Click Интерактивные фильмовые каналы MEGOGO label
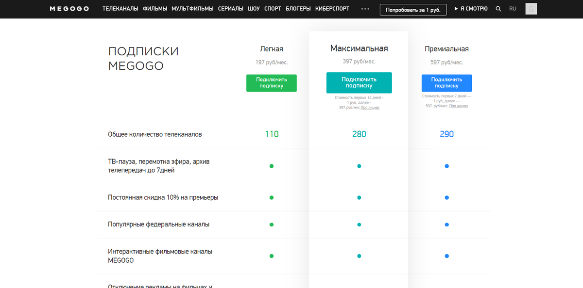Viewport: 583px width, 288px height. 160,256
